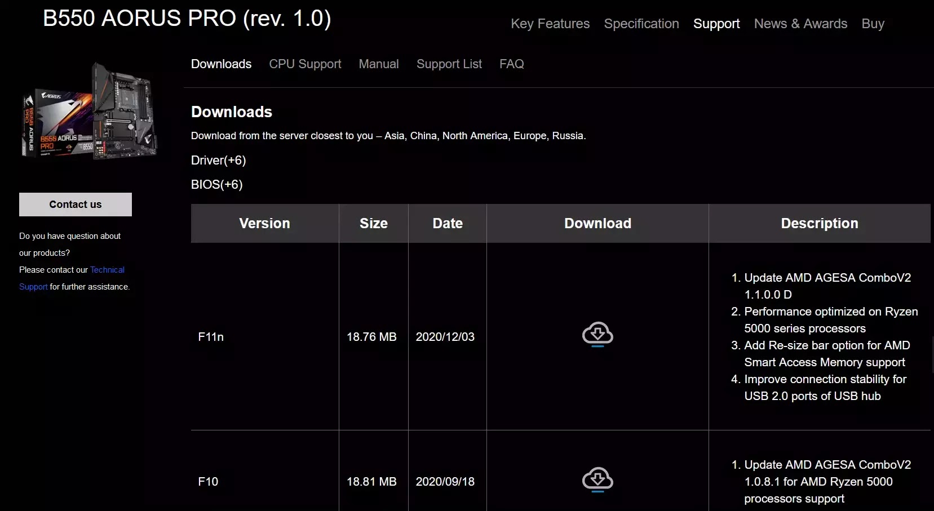
Task: Expand the Driver(+6) section
Action: tap(219, 161)
